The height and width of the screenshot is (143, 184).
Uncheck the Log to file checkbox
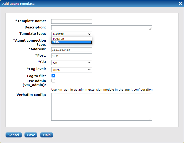53,76
